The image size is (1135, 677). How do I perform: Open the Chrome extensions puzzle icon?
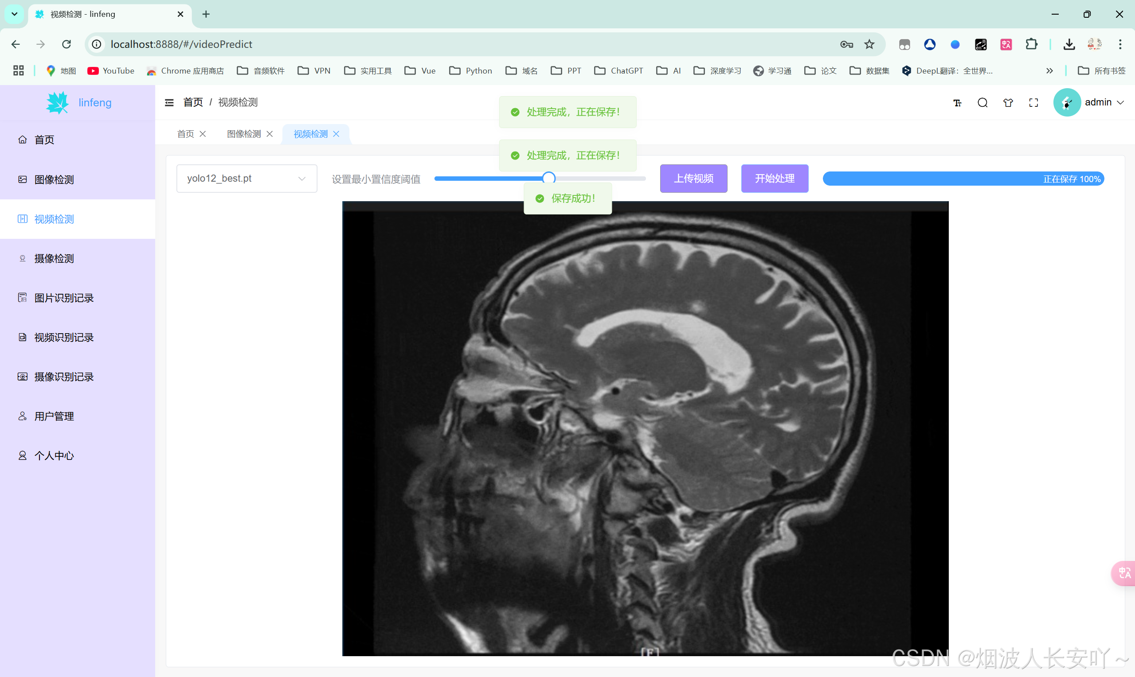pos(1031,44)
